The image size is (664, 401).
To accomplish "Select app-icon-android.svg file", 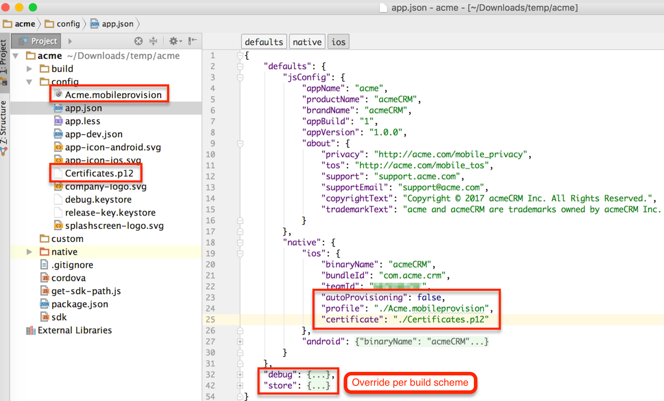I will [113, 147].
